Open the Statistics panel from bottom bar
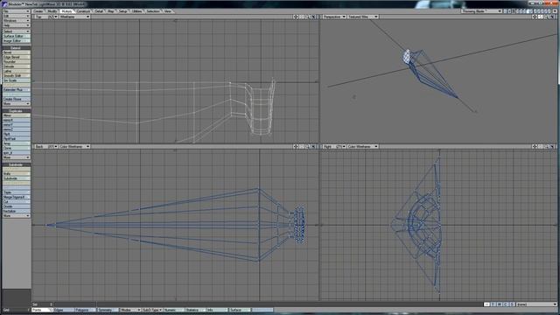Screen dimensions: 560x315 [x=196, y=310]
